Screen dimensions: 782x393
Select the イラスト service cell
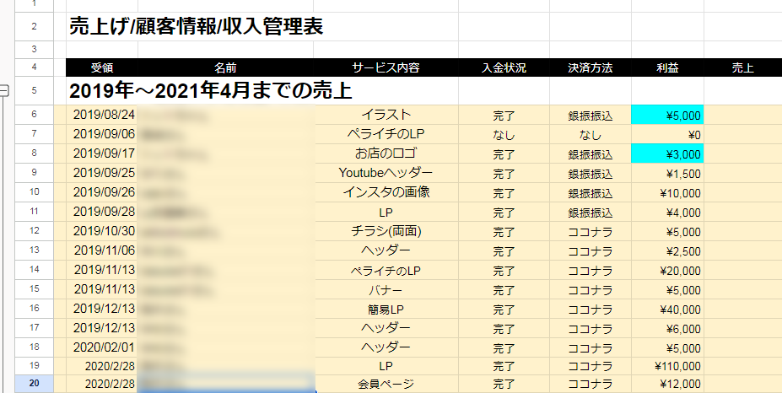pyautogui.click(x=386, y=115)
